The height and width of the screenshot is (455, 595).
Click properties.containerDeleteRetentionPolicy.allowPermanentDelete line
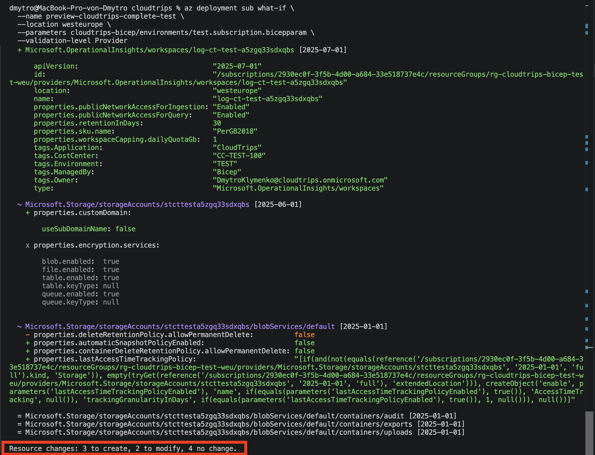click(170, 351)
